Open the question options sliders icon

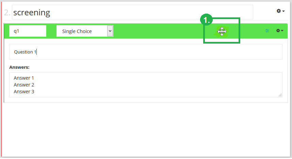[x=267, y=31]
